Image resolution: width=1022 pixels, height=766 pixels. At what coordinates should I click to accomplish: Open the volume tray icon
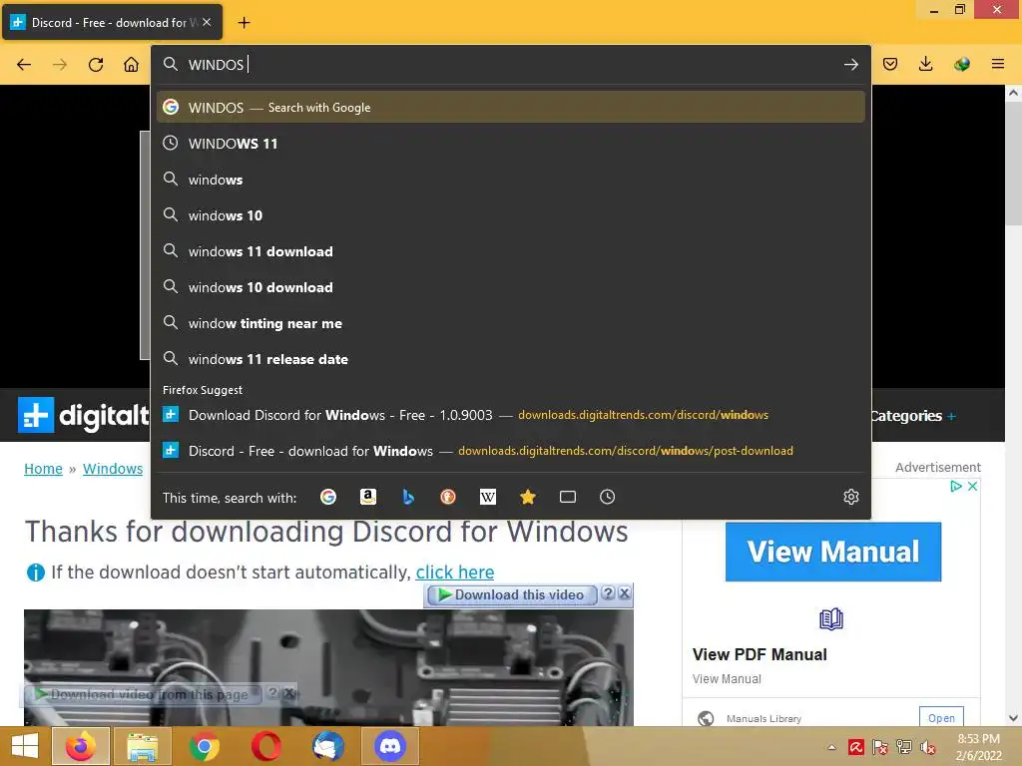click(928, 747)
